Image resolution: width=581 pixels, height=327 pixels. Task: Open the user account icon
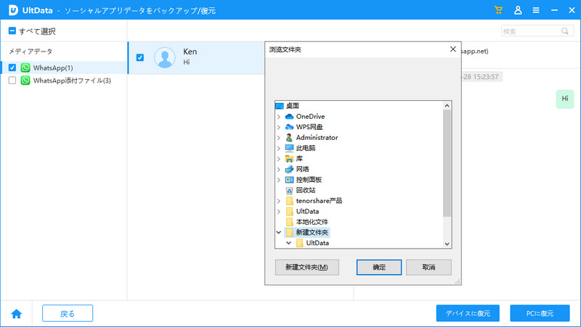(518, 10)
